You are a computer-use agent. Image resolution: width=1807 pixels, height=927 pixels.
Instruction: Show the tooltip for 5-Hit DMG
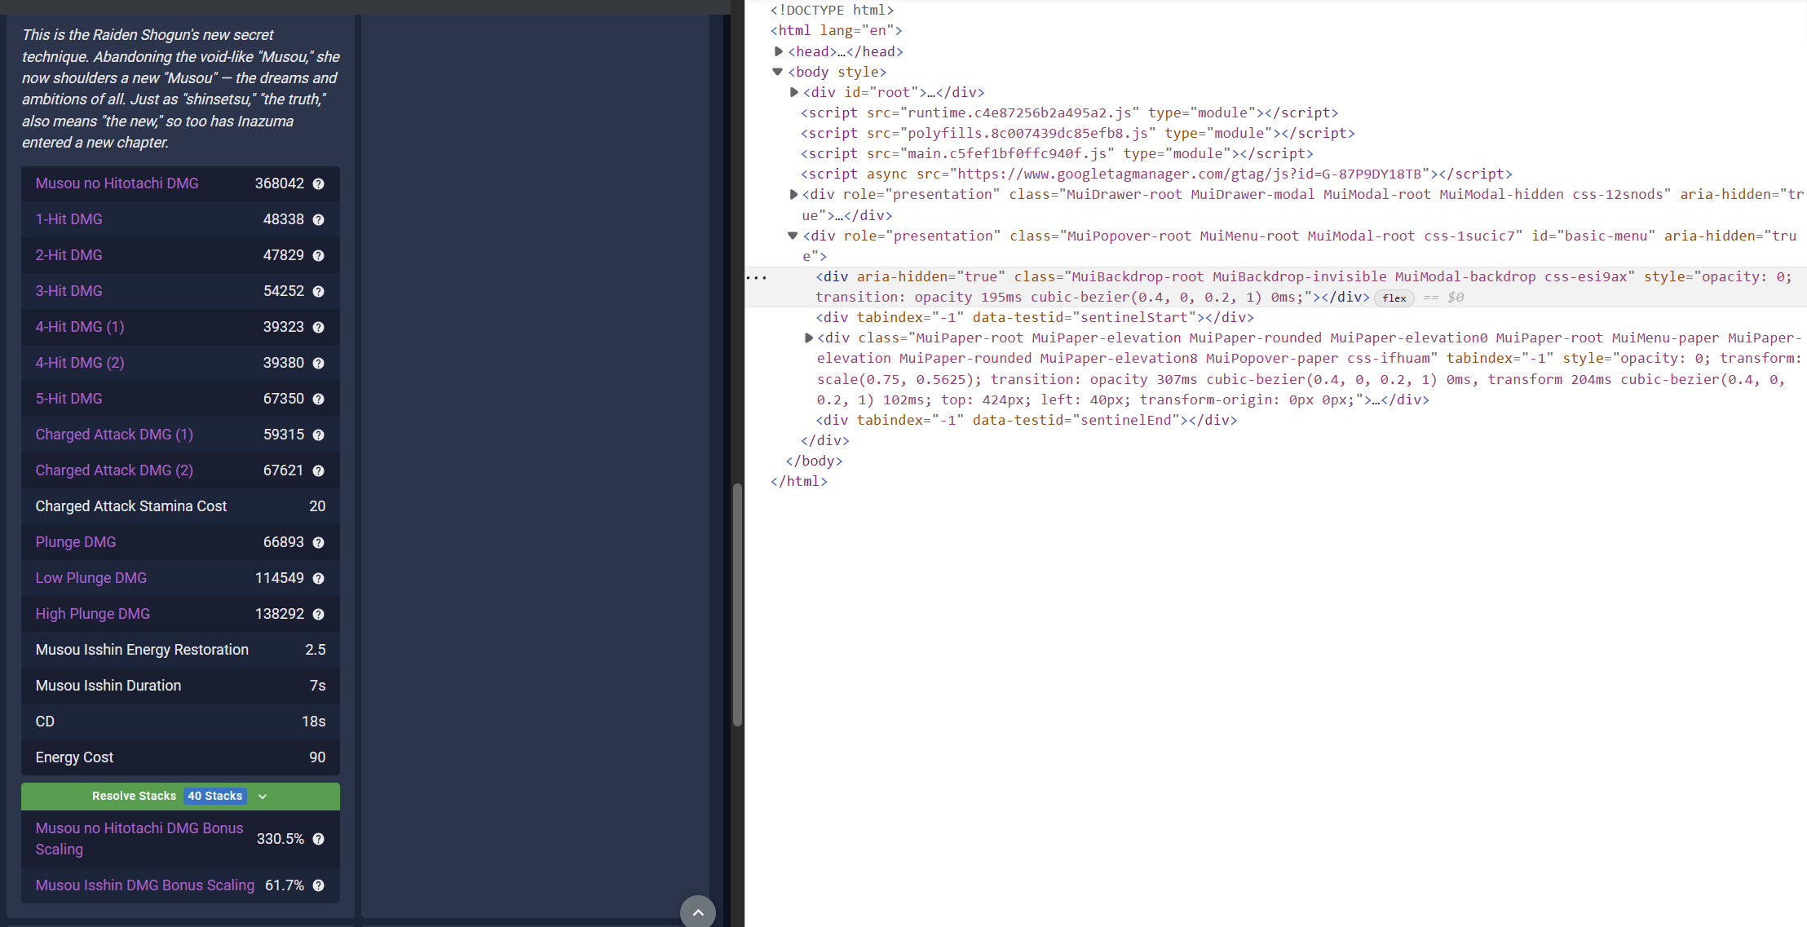coord(318,399)
